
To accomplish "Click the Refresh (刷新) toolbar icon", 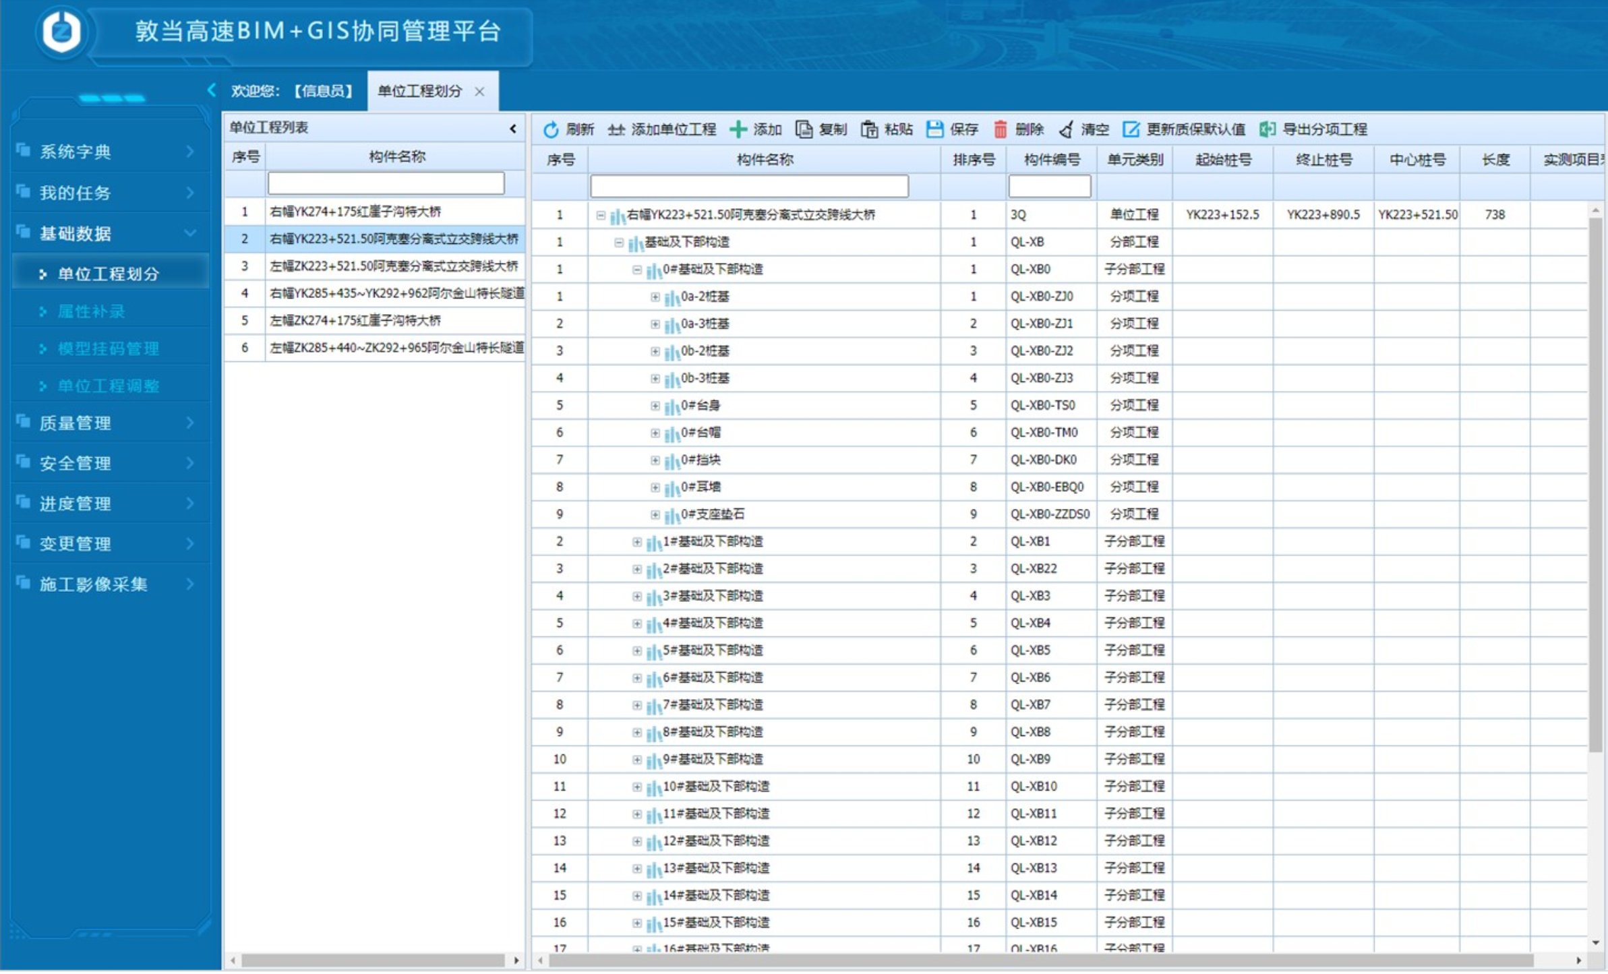I will tap(551, 129).
